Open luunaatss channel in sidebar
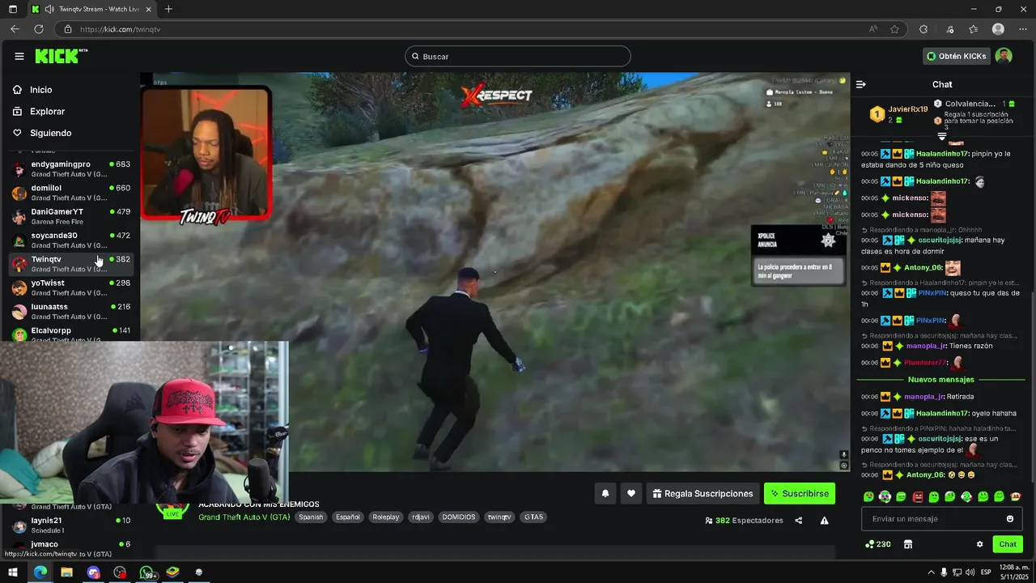Image resolution: width=1036 pixels, height=583 pixels. click(71, 312)
